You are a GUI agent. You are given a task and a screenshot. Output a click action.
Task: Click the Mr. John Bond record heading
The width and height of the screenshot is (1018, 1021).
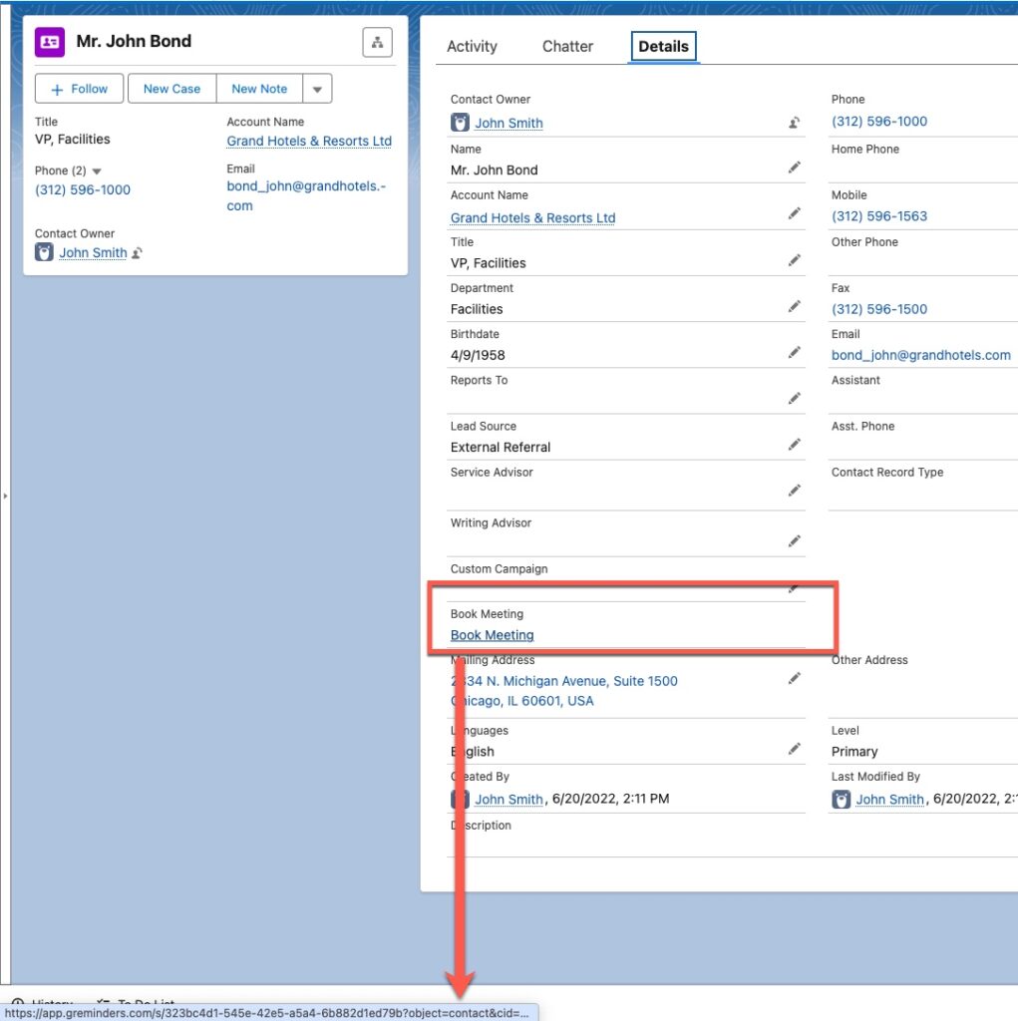point(134,41)
